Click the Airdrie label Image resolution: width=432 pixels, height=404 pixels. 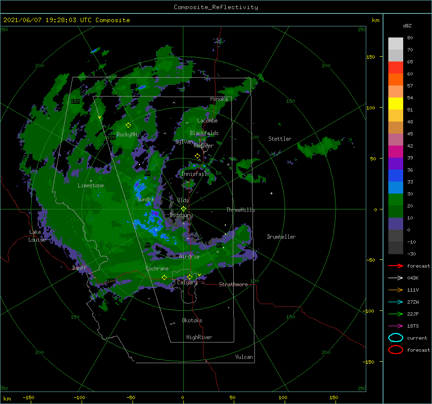189,257
